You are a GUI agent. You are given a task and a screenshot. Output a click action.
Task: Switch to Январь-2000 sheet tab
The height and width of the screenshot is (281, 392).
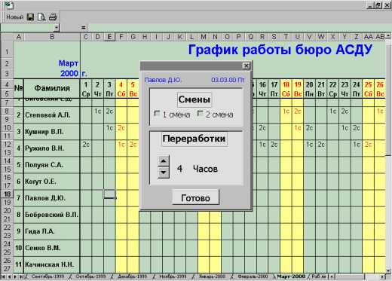click(212, 276)
